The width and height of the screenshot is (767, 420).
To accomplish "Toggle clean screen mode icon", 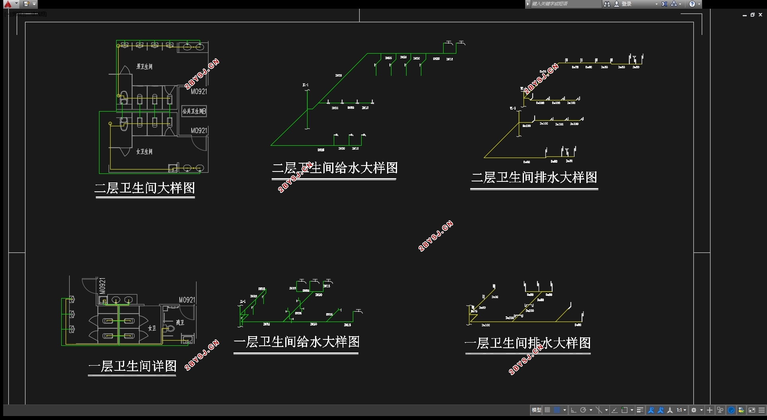I will (x=752, y=410).
